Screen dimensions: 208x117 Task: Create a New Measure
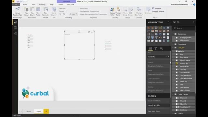coord(26,12)
